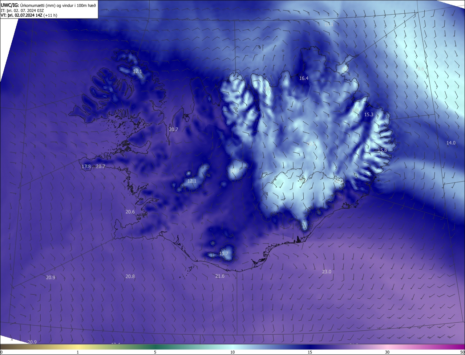Click the 21.6 value label

tap(220, 276)
